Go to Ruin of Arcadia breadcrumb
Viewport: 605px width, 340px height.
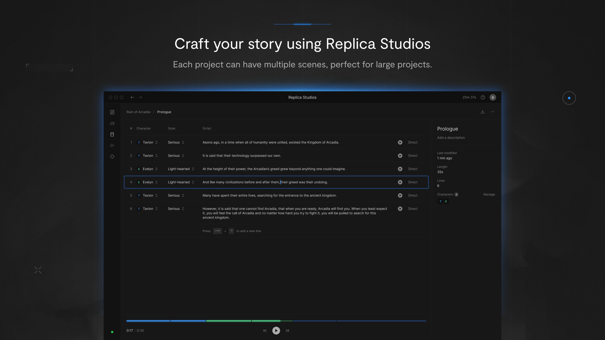(x=138, y=112)
